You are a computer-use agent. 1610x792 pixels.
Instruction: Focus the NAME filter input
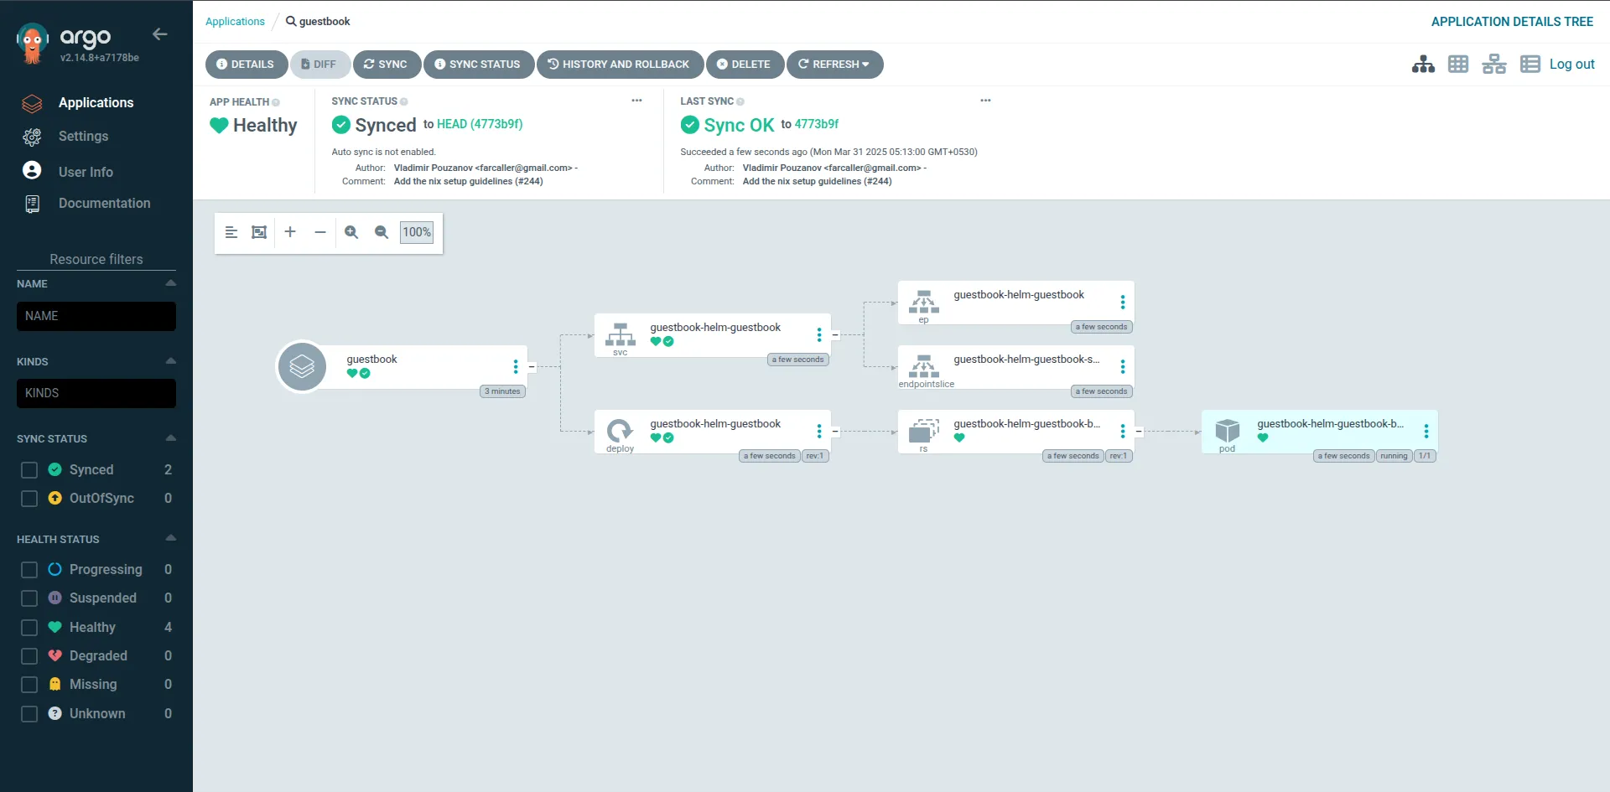tap(96, 316)
